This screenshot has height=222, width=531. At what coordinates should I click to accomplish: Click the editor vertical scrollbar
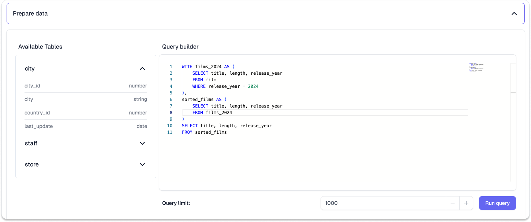(x=513, y=122)
